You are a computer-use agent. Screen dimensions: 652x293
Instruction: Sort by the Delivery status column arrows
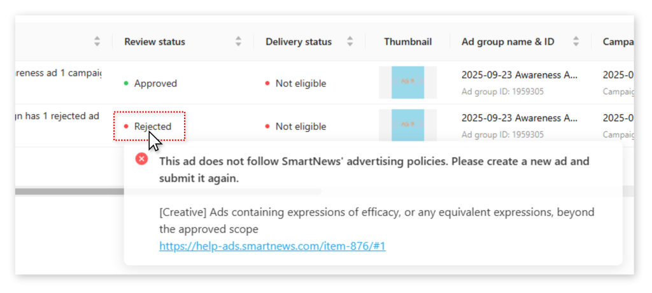coord(350,41)
